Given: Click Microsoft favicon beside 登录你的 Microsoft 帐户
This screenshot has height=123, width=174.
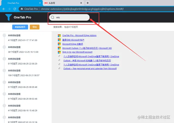Looking at the screenshot, I should (59, 40).
